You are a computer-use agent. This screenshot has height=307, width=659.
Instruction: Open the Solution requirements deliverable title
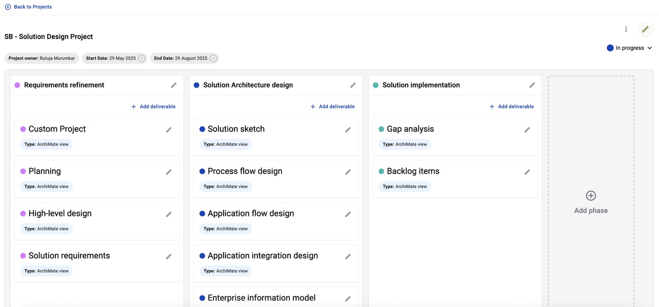(x=69, y=256)
